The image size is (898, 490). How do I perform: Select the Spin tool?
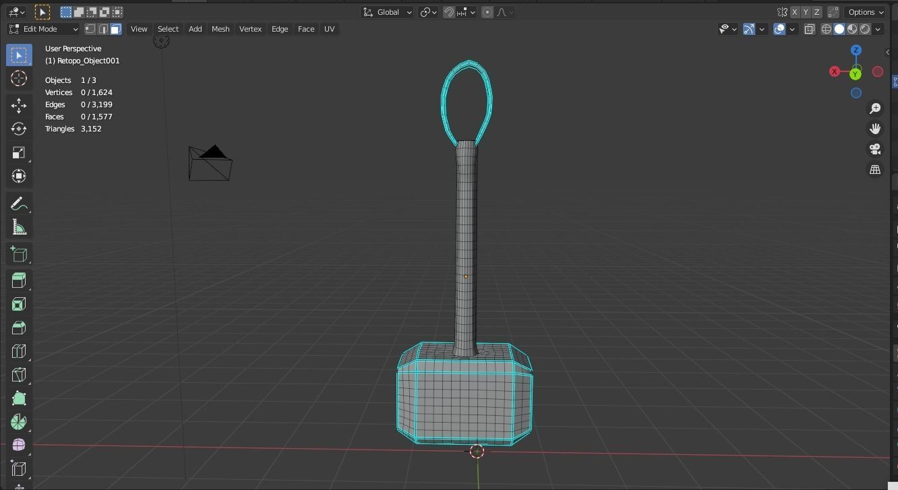tap(19, 422)
